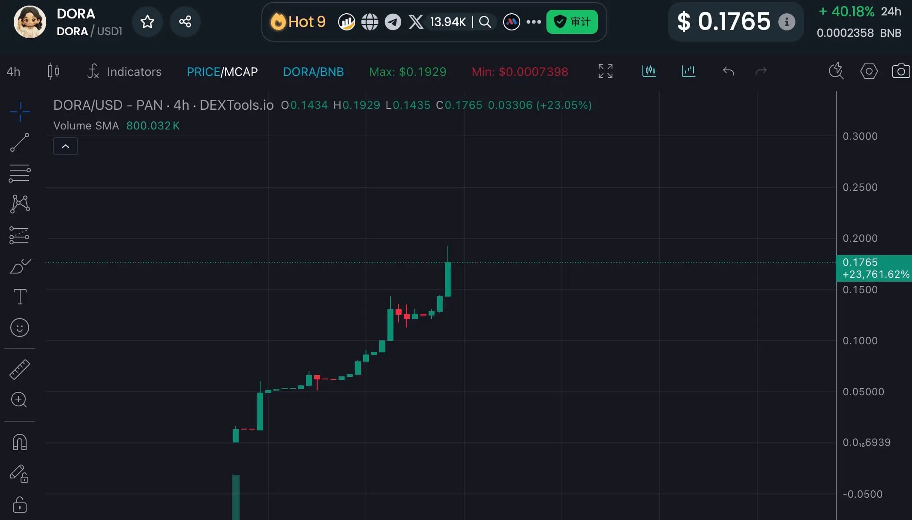This screenshot has height=520, width=912.
Task: Enter fullscreen chart mode
Action: tap(606, 71)
